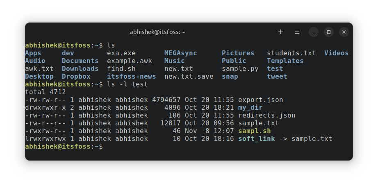Maximize the terminal window

point(329,32)
